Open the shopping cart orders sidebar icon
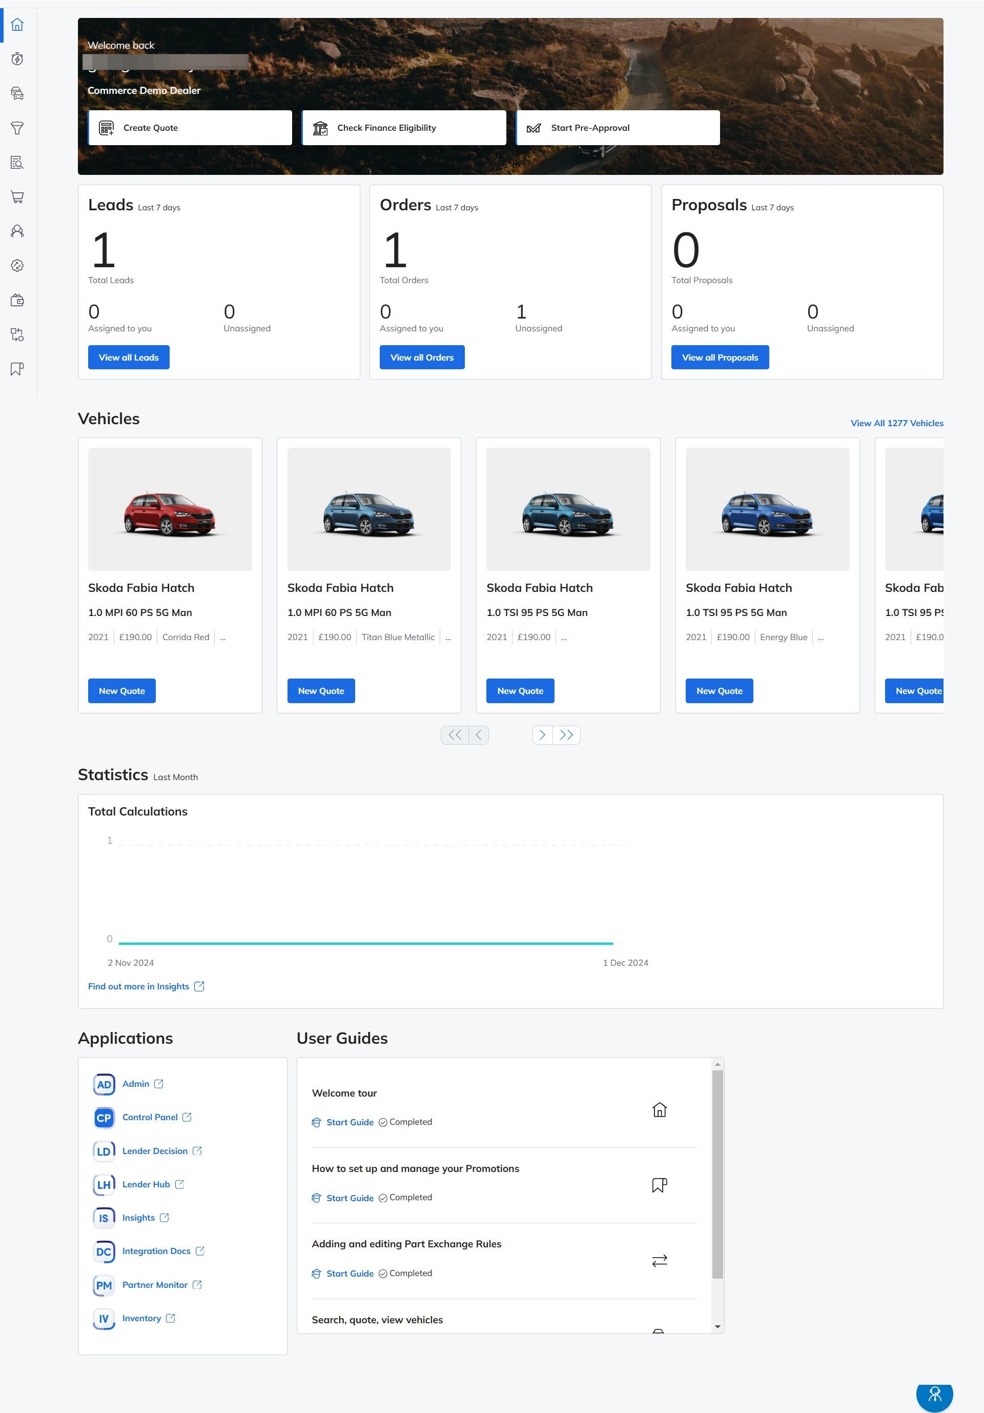This screenshot has width=984, height=1413. [17, 197]
